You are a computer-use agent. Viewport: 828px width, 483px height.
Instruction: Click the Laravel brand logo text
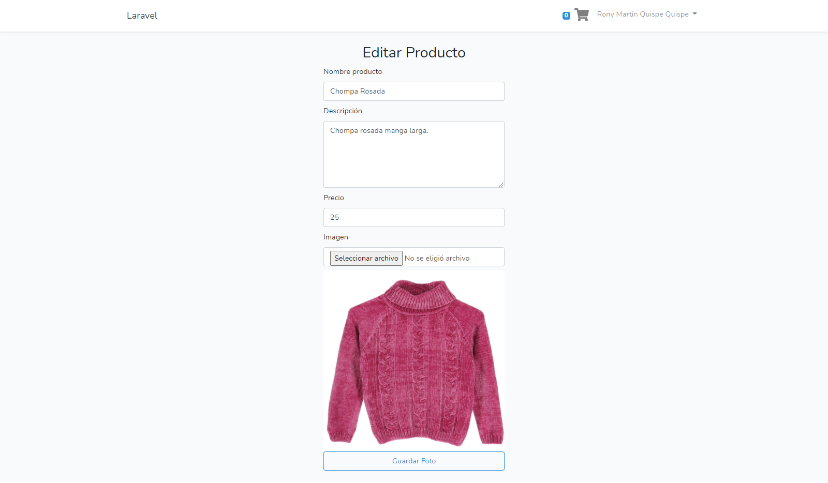tap(142, 15)
